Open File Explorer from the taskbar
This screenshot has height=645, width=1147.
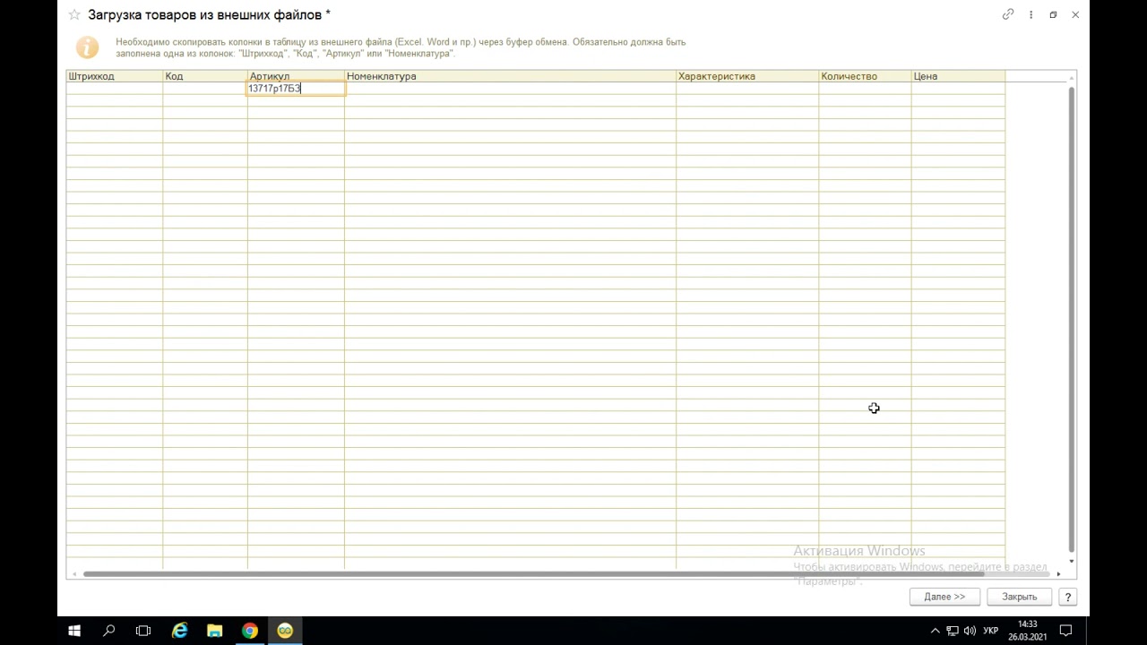click(215, 631)
